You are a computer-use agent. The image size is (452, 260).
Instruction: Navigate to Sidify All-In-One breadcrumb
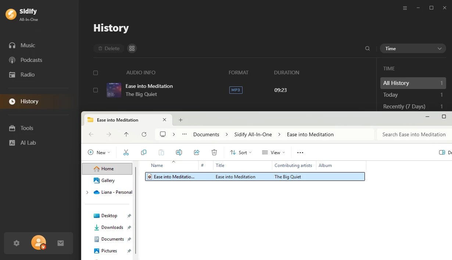coord(253,134)
